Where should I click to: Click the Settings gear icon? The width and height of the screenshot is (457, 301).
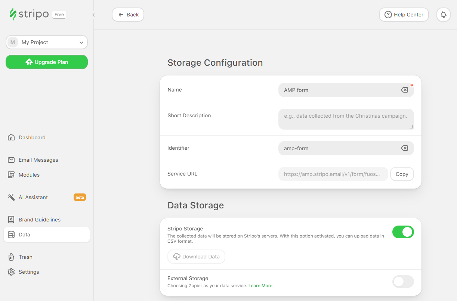11,272
